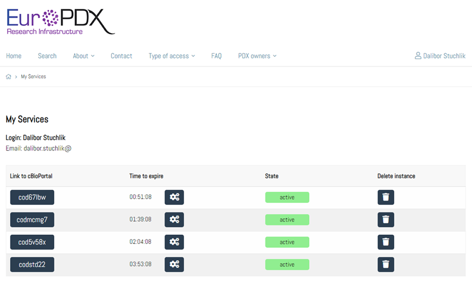This screenshot has width=472, height=285.
Task: Open settings gear for instance codmcmg7
Action: [174, 220]
